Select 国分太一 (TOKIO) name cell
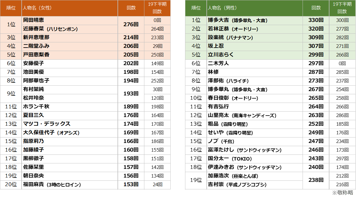This screenshot has width=356, height=198. (230, 159)
